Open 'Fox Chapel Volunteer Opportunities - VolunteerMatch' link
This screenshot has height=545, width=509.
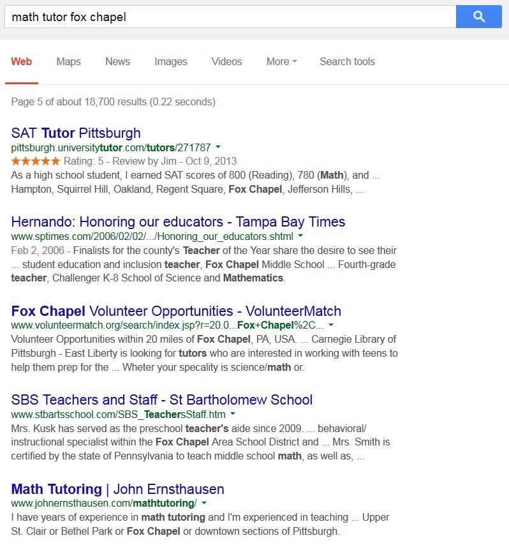tap(176, 311)
